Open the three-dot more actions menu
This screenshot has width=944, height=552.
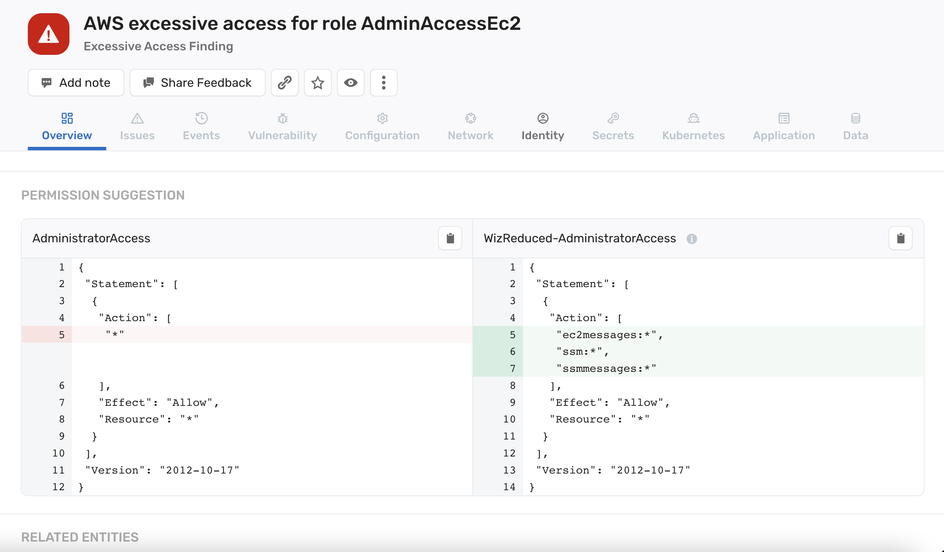point(383,83)
